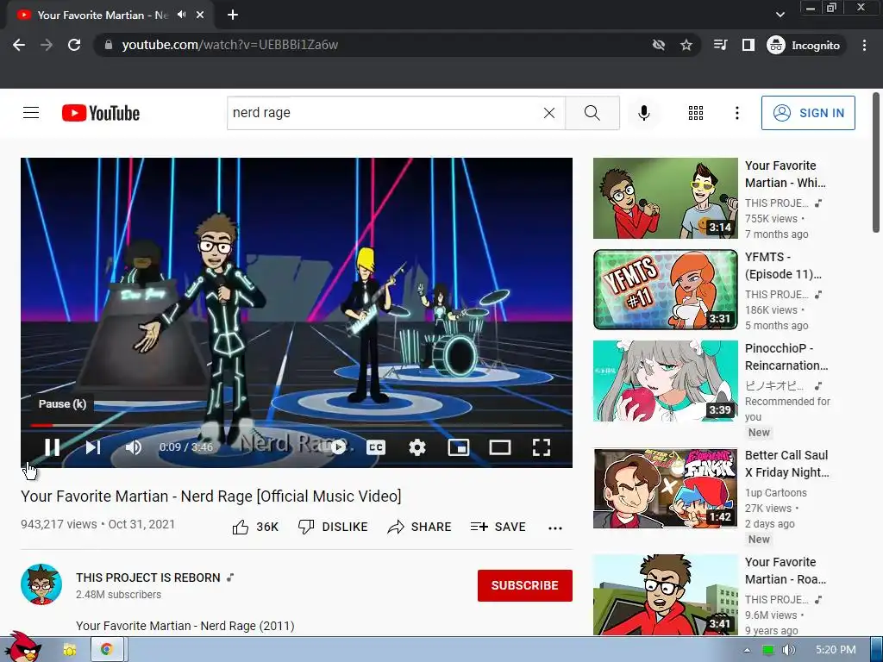Open the Your Favorite Martian - Roa... title
883x662 pixels.
coord(786,571)
